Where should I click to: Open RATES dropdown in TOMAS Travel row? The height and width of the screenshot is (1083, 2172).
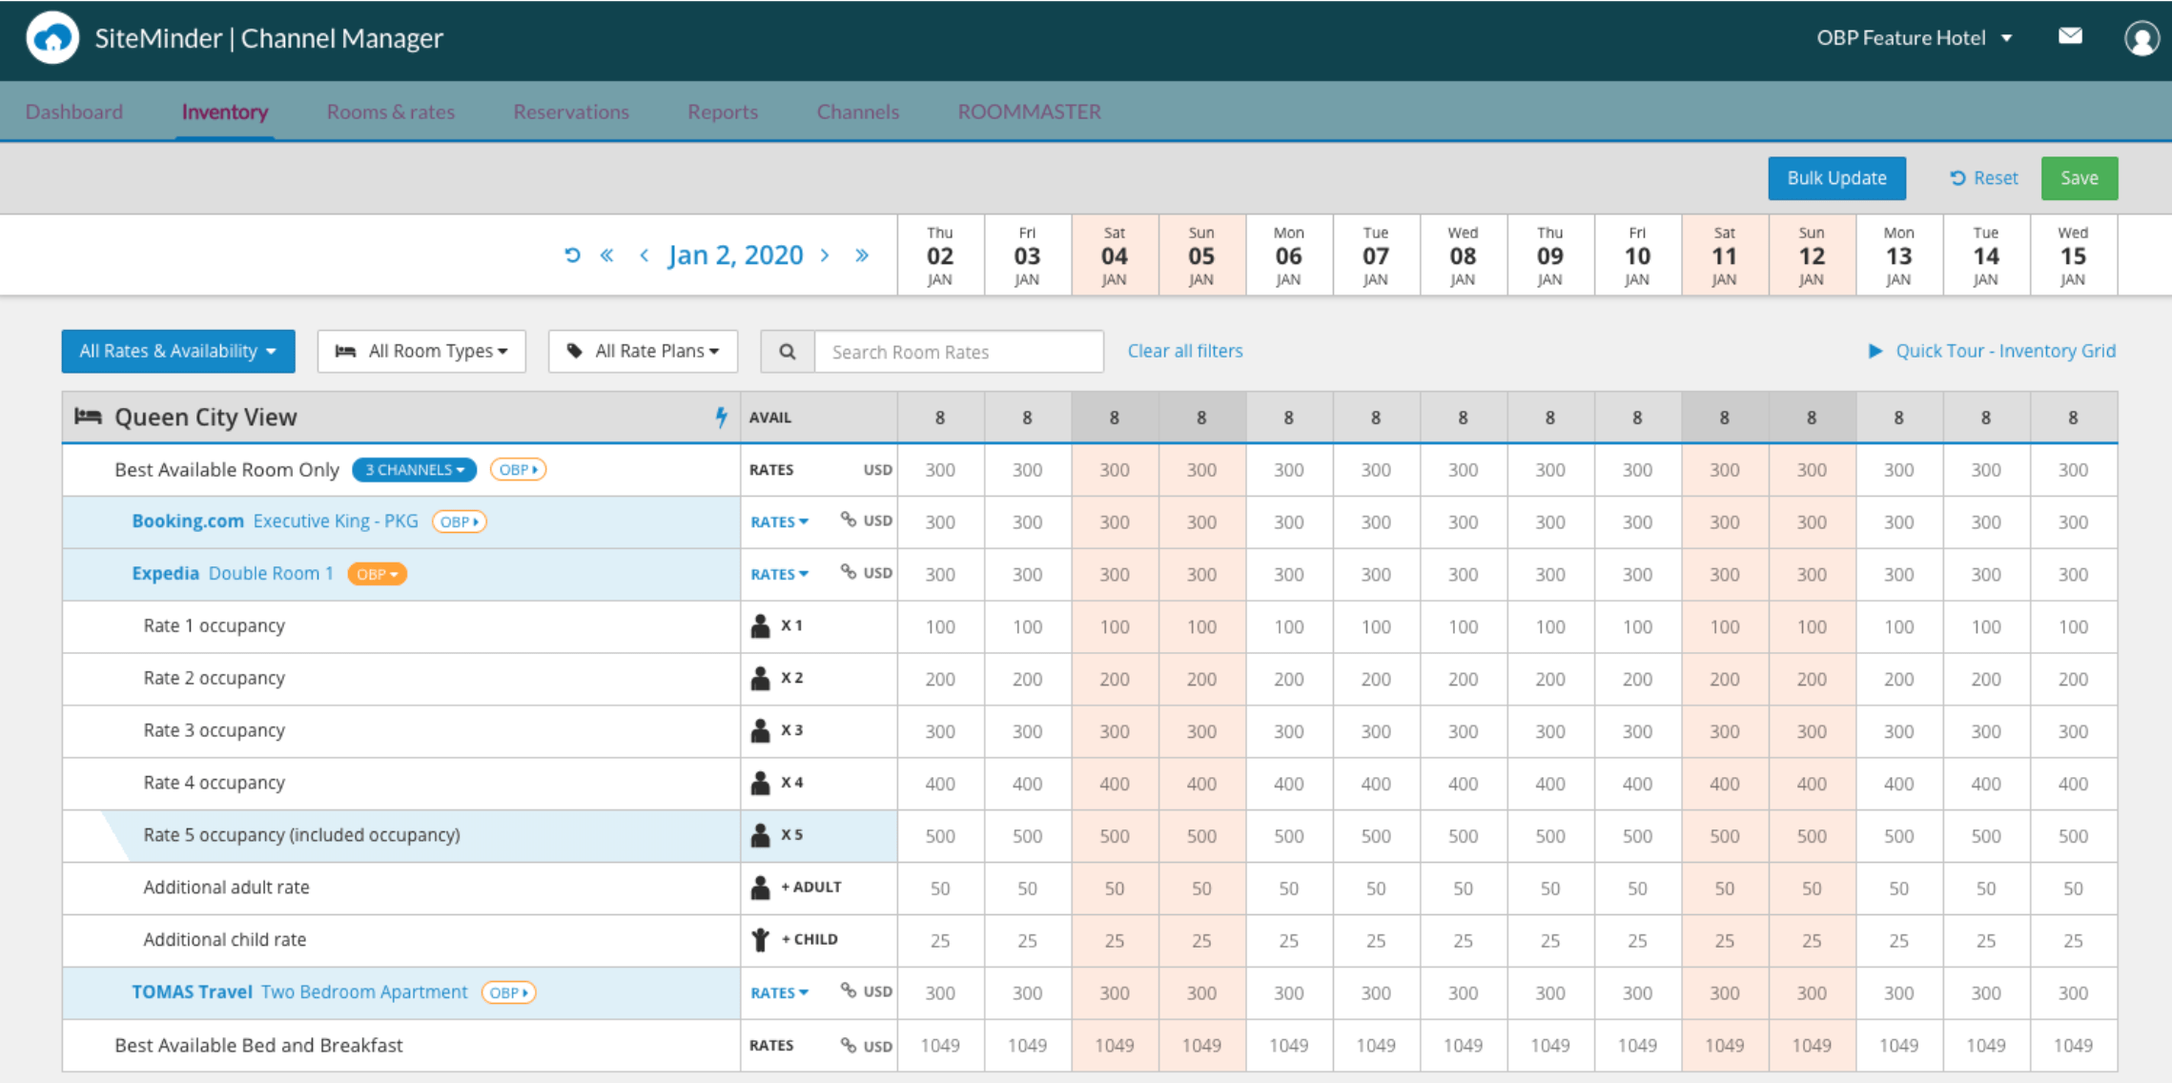779,992
